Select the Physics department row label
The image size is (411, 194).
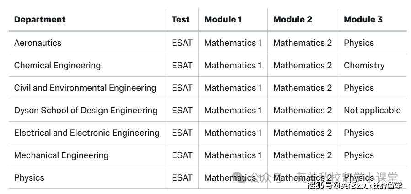click(29, 178)
